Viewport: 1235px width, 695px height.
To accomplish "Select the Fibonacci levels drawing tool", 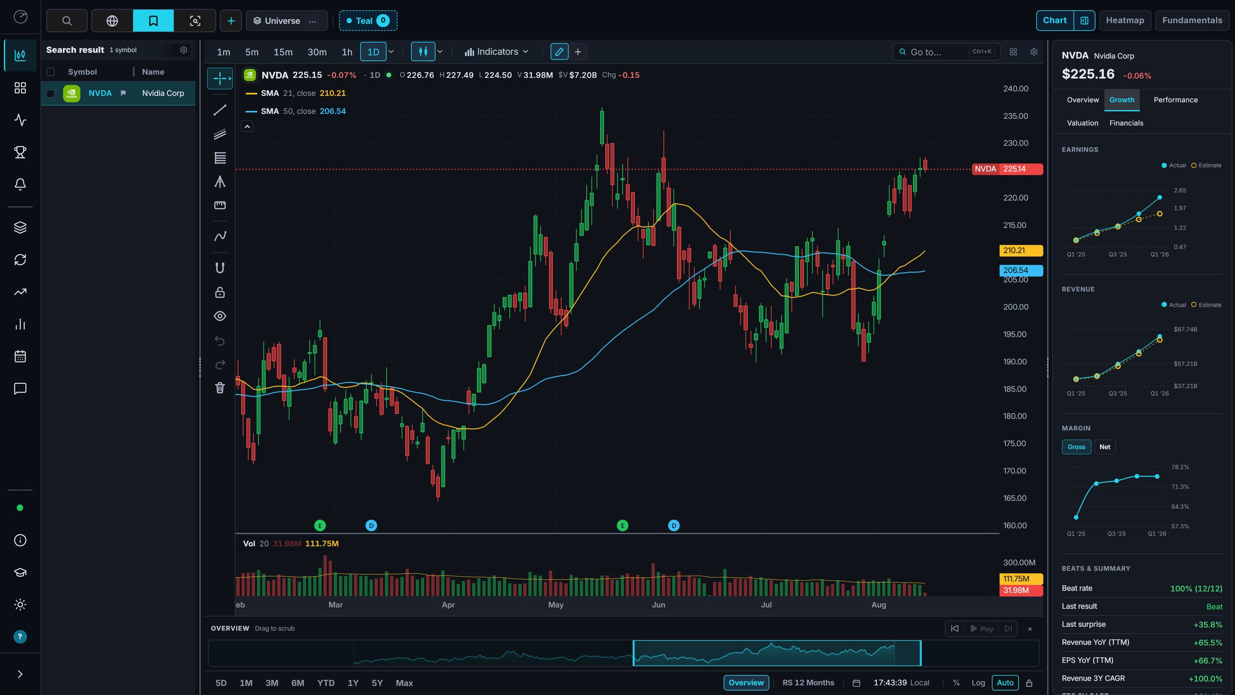I will 220,158.
